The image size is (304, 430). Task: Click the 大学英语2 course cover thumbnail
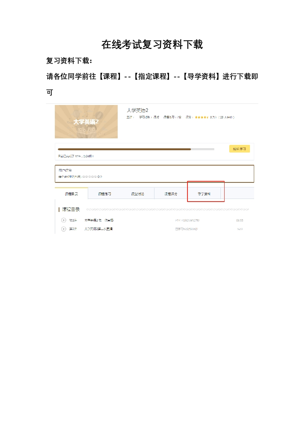(x=86, y=121)
